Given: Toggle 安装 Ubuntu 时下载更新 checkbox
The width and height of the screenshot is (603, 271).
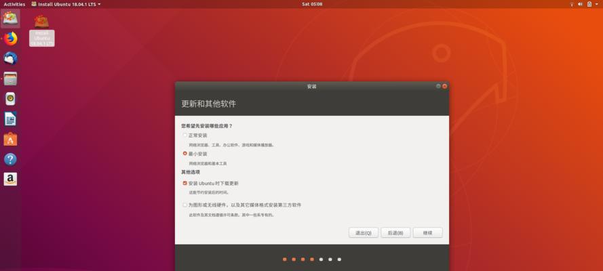Looking at the screenshot, I should (185, 184).
